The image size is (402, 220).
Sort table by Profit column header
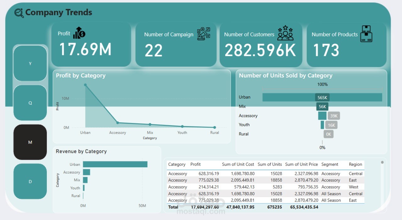[195, 164]
